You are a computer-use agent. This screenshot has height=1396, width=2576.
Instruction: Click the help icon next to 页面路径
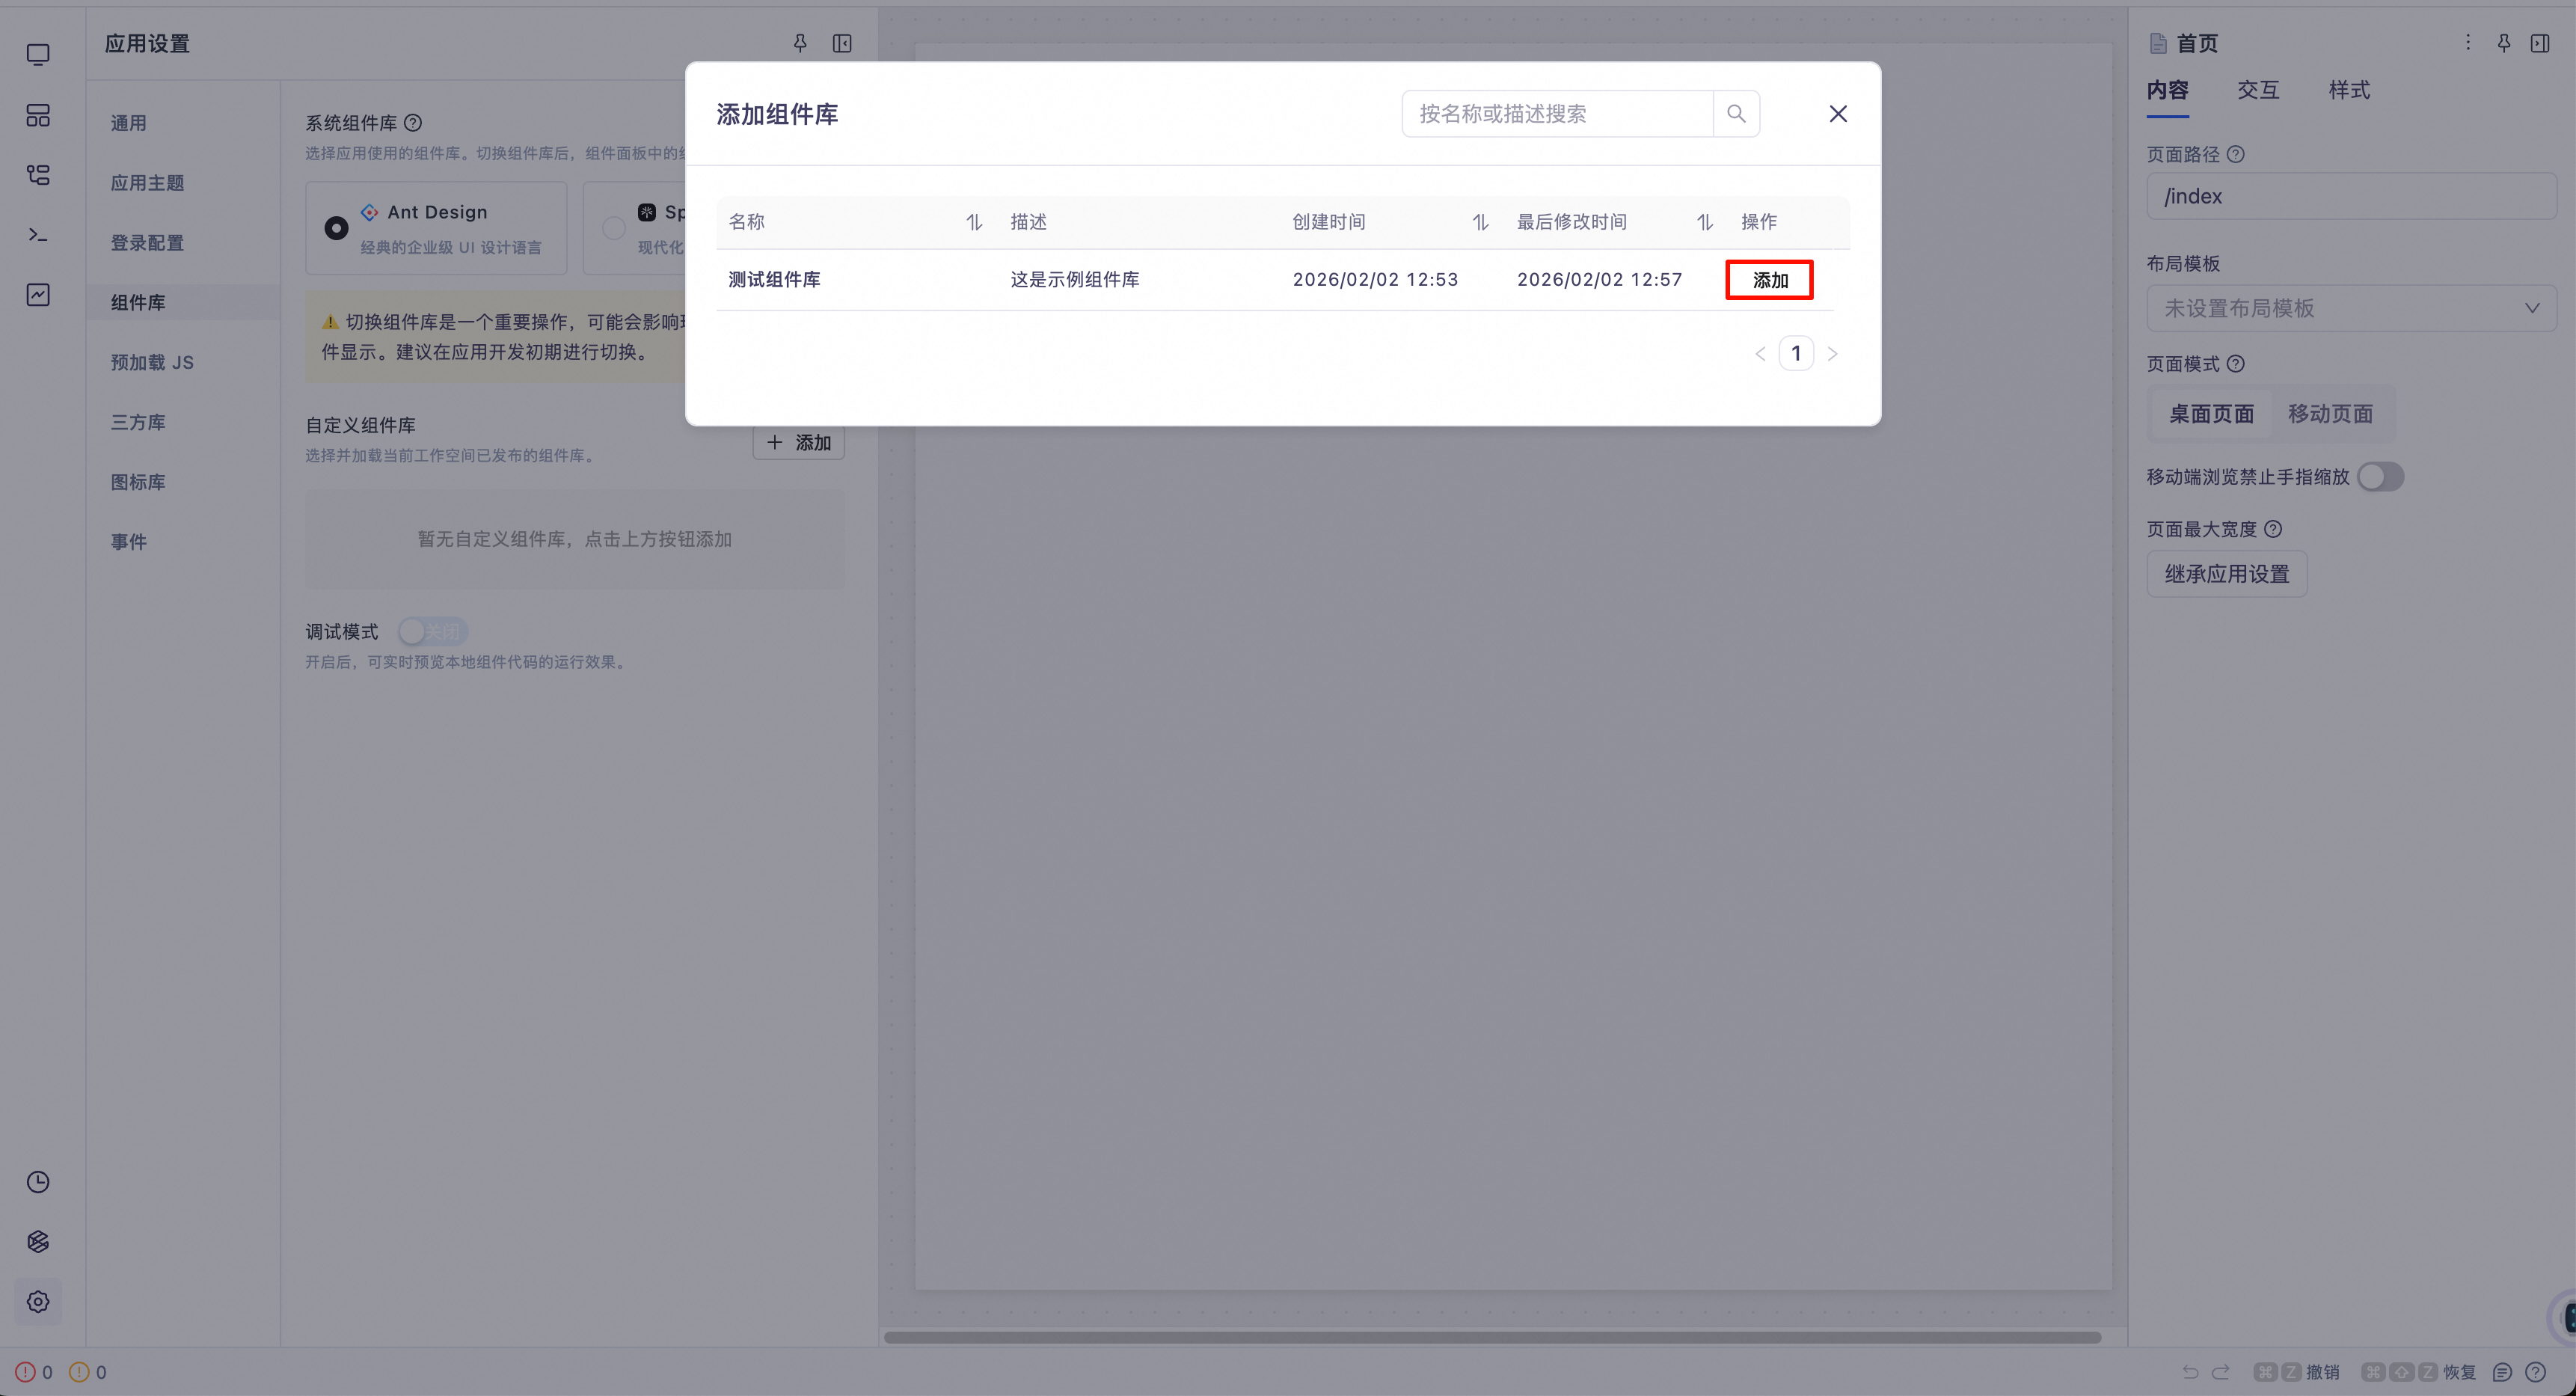(2236, 154)
